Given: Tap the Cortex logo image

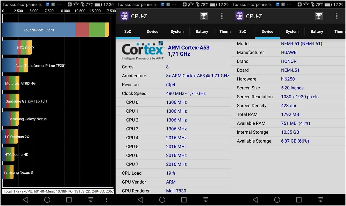Looking at the screenshot, I should pyautogui.click(x=143, y=50).
